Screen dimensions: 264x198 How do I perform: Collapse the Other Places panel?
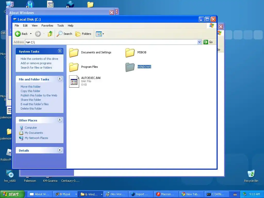60,120
